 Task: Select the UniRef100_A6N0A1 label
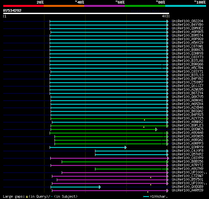[187, 100]
